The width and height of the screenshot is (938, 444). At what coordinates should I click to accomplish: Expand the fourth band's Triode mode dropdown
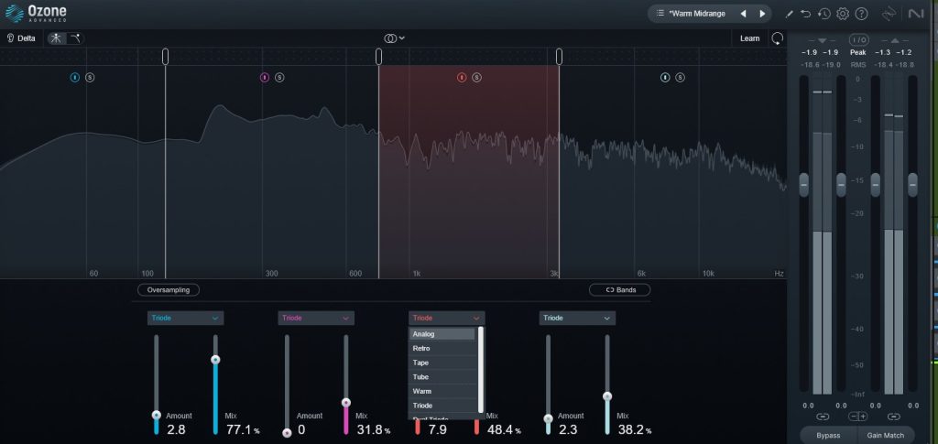click(x=577, y=319)
